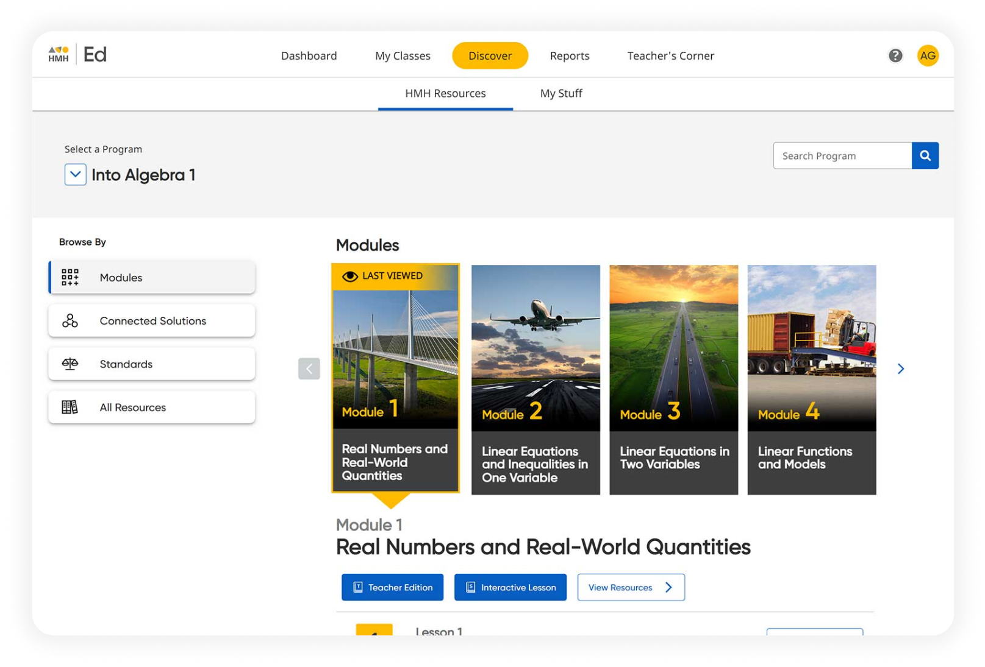Click the Last Viewed eye indicator
The image size is (985, 667).
click(348, 275)
